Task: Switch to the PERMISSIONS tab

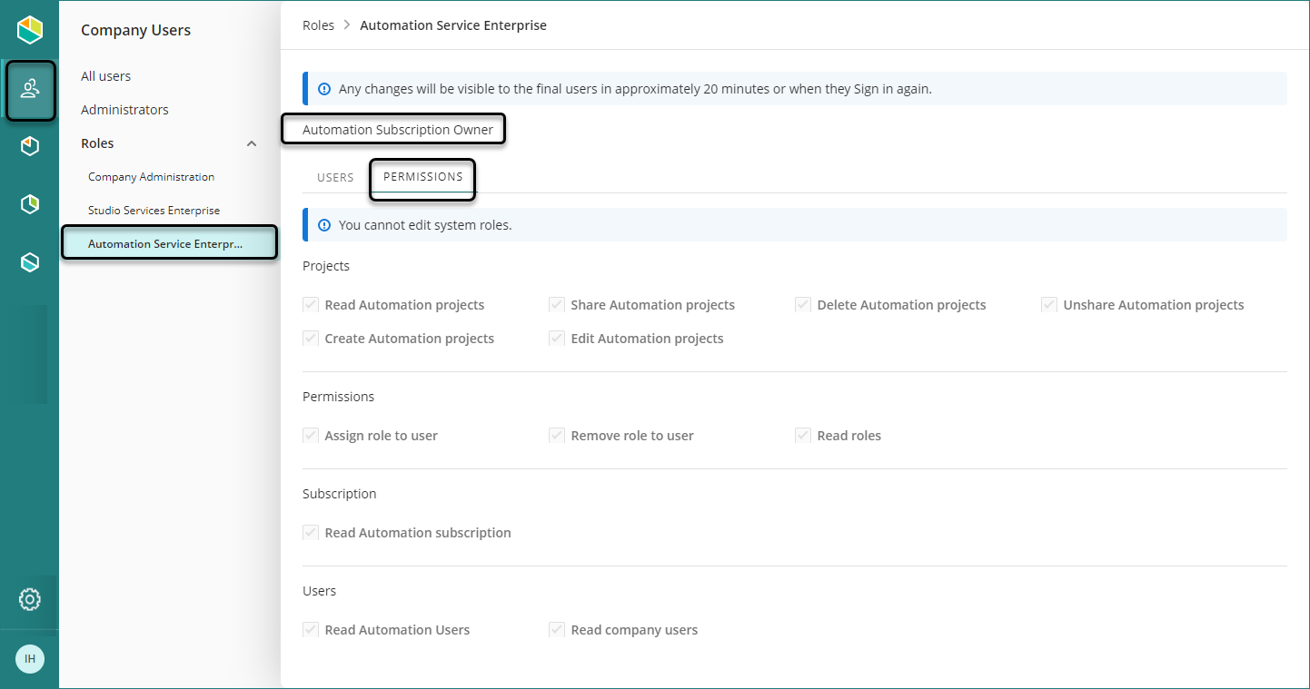Action: (423, 177)
